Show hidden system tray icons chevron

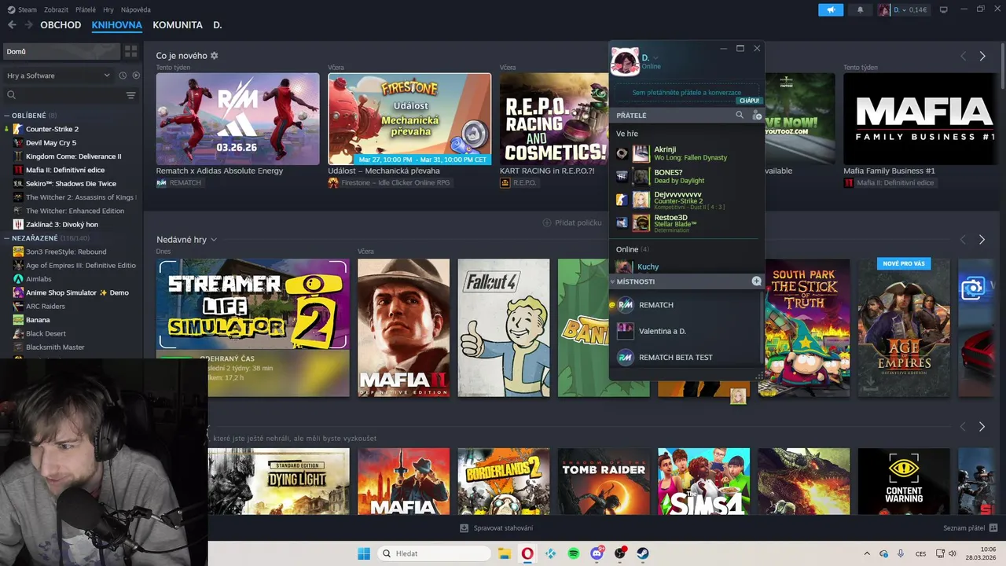(x=867, y=553)
